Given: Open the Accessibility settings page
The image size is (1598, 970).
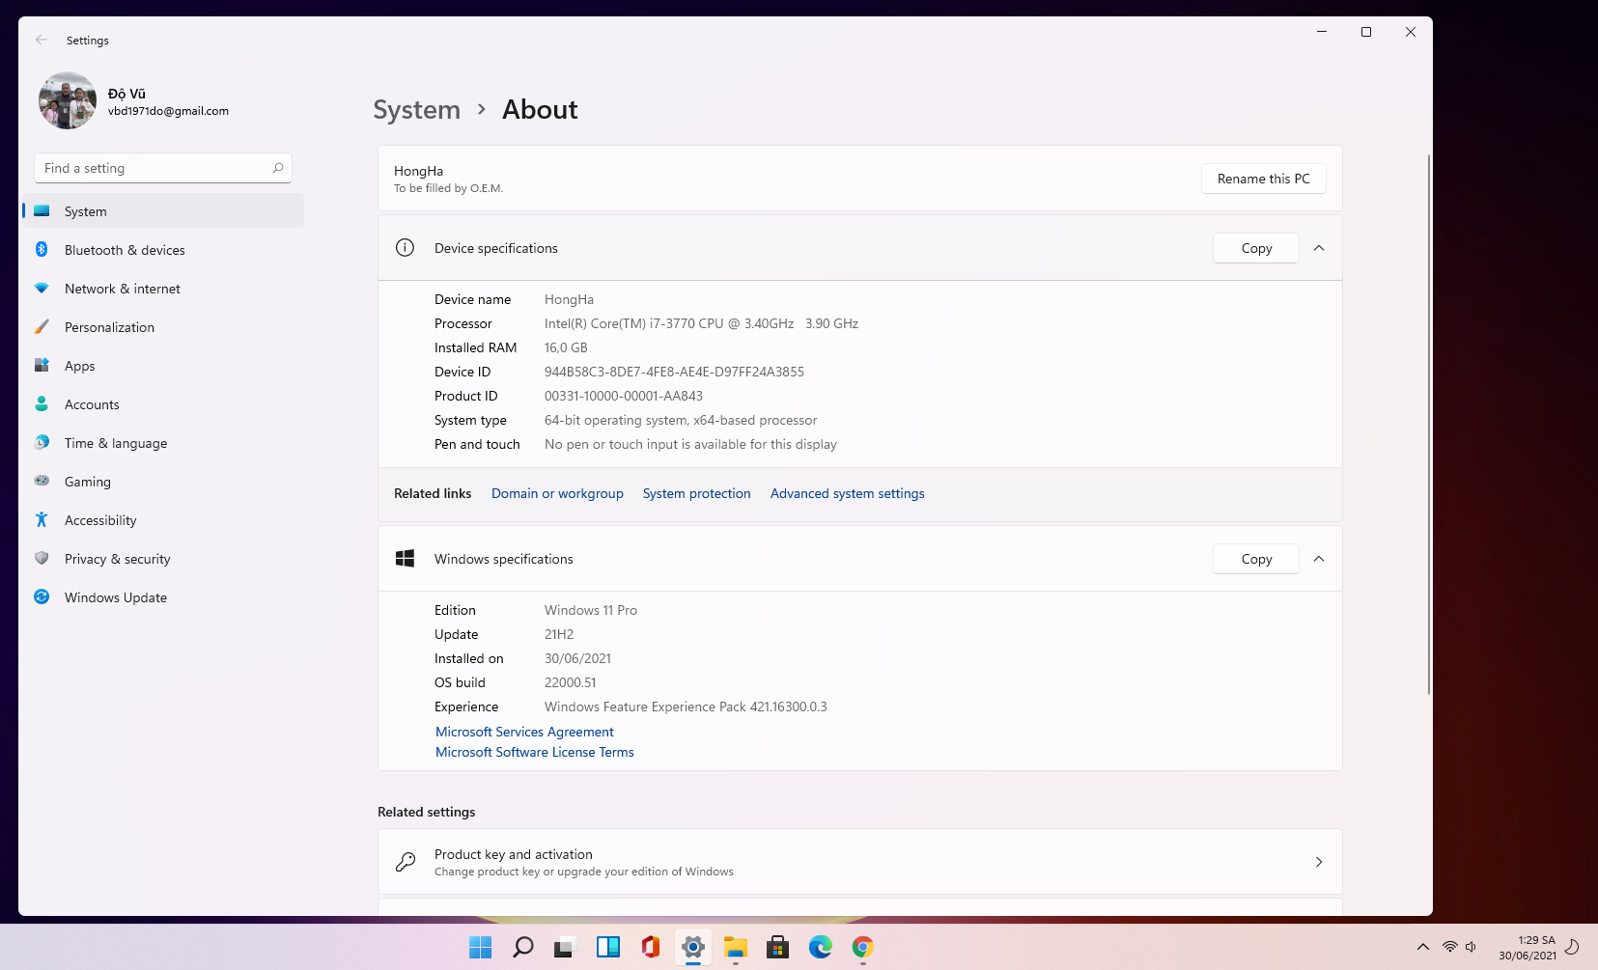Looking at the screenshot, I should click(162, 520).
